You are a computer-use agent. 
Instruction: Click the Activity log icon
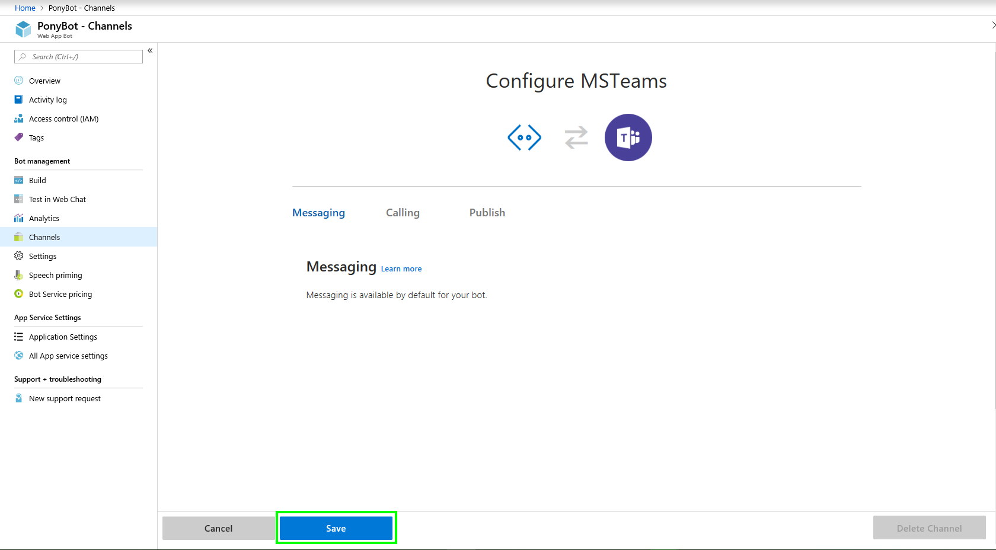coord(19,100)
